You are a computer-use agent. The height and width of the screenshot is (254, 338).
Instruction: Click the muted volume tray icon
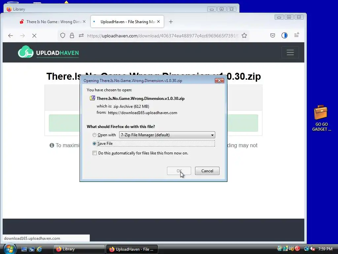tap(313, 249)
